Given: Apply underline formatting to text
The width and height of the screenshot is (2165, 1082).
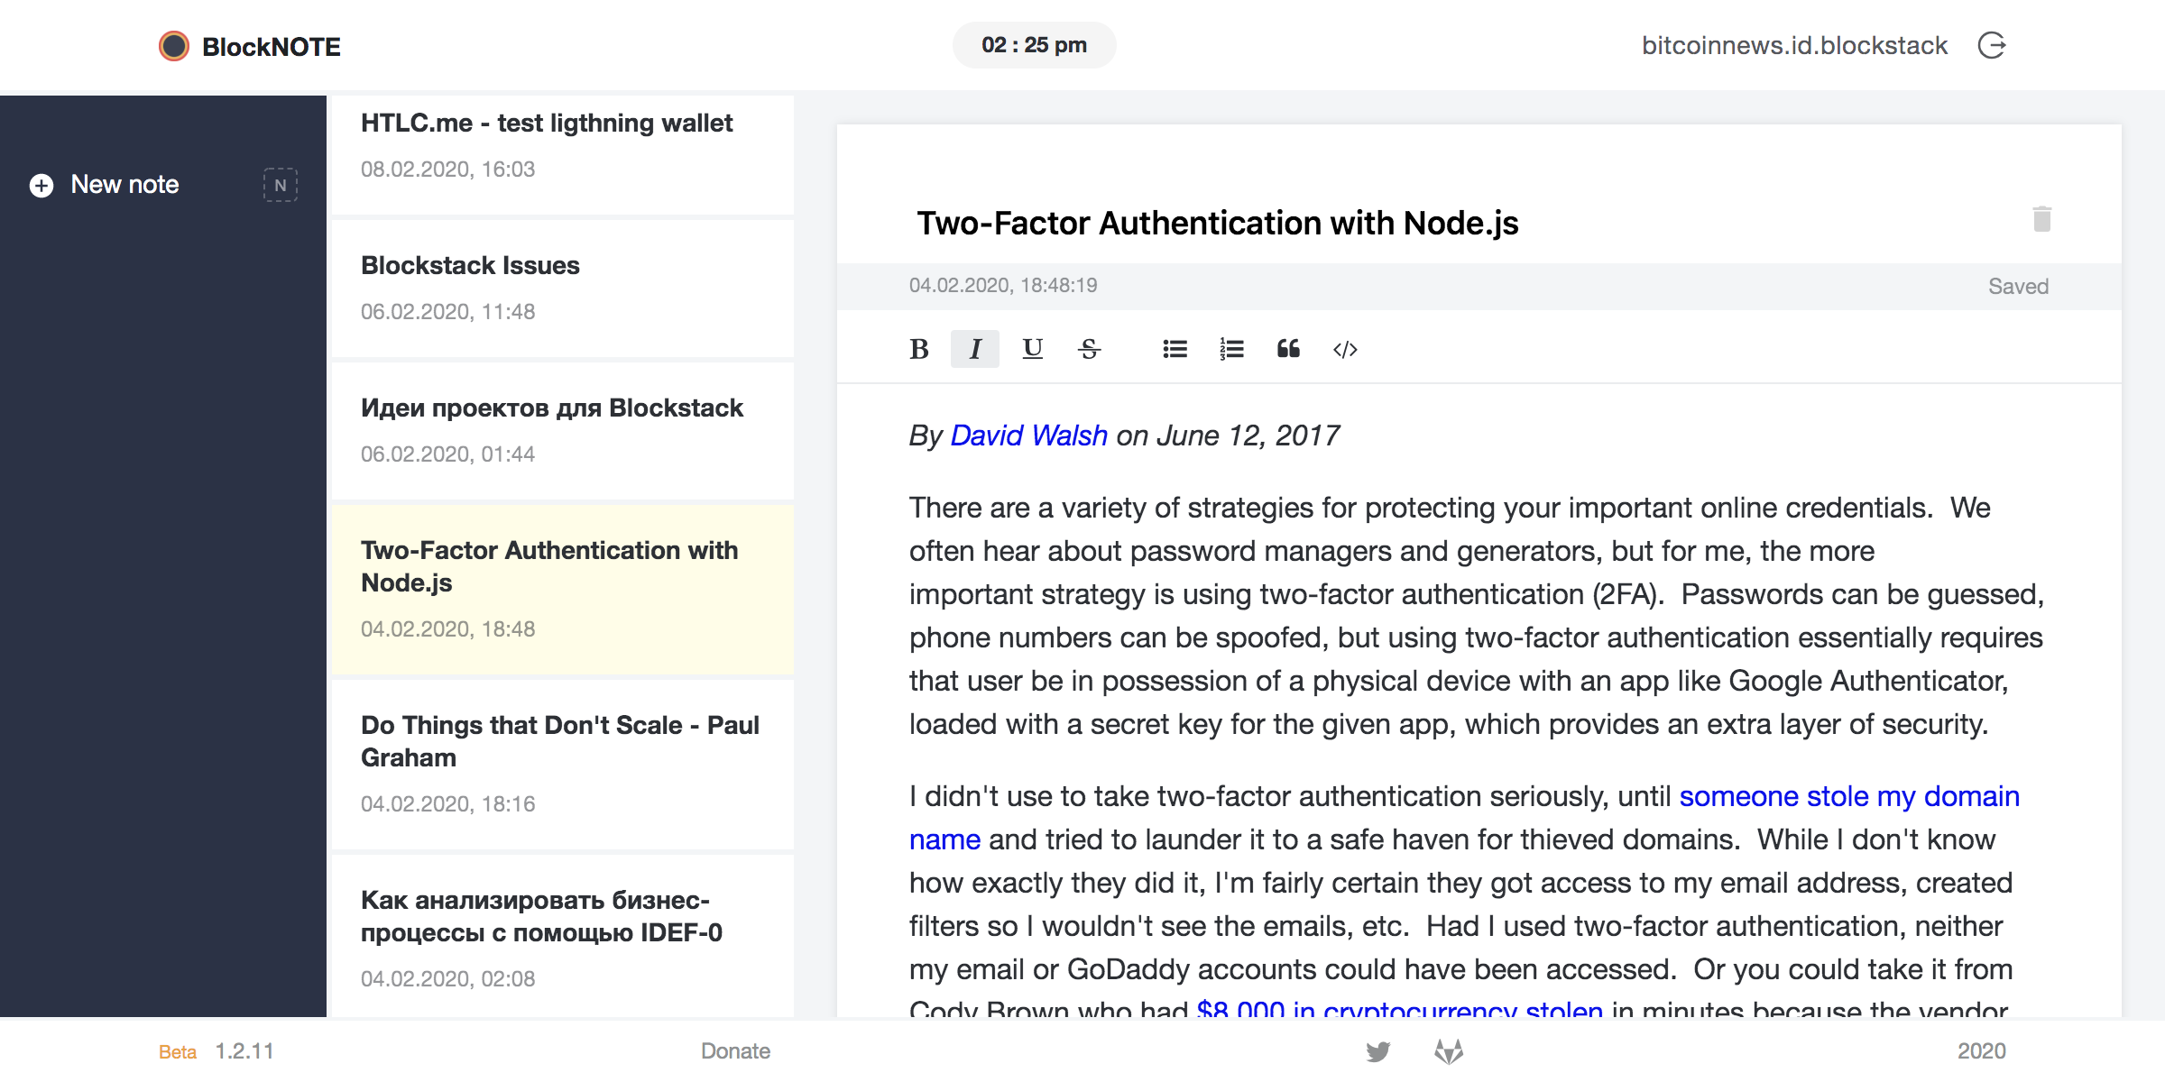Looking at the screenshot, I should (x=1032, y=349).
